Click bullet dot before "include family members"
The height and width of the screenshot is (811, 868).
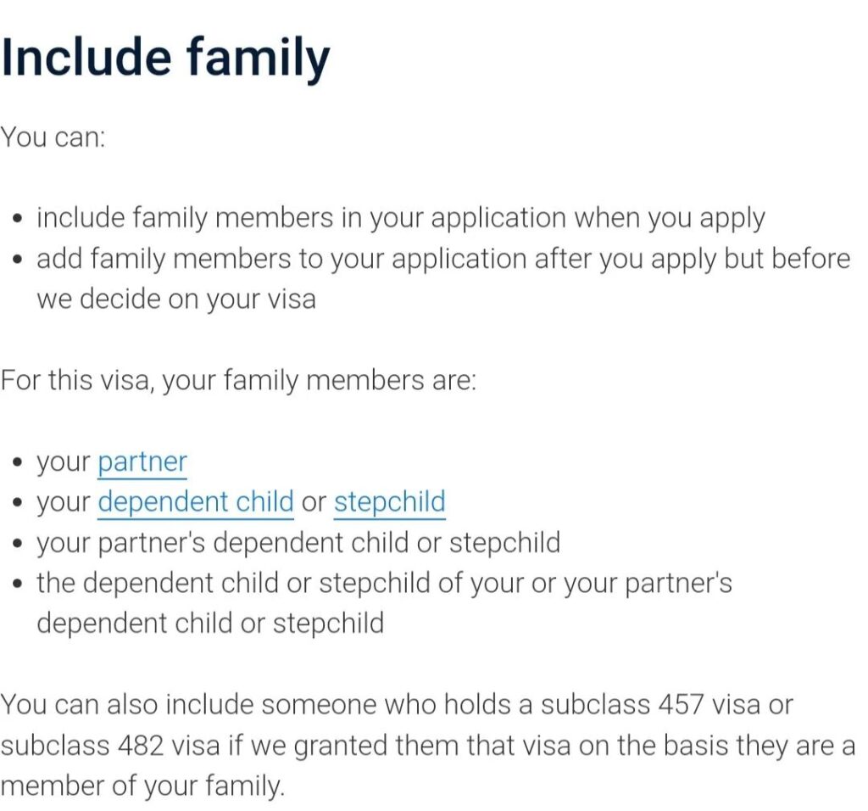[x=19, y=219]
